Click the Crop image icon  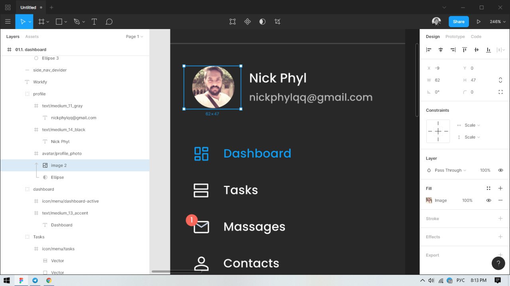[277, 22]
